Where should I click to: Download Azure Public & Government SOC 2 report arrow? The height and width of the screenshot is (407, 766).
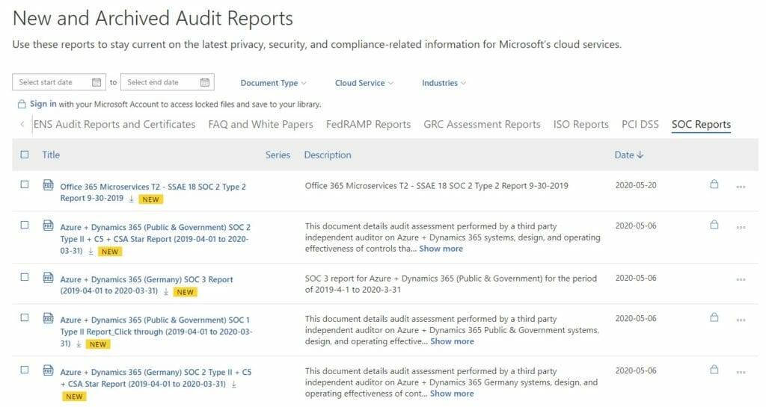pos(91,252)
